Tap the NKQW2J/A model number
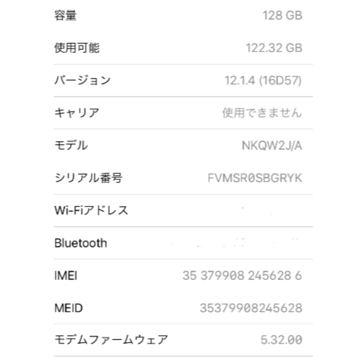The image size is (361, 361). coord(272,146)
